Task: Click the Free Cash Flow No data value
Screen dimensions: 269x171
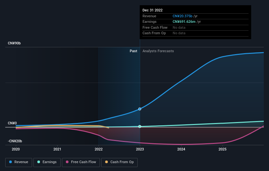Action: coord(179,27)
